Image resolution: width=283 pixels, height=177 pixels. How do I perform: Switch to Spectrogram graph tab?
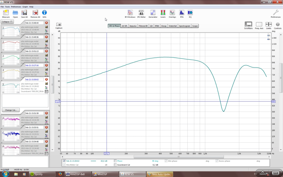pyautogui.click(x=184, y=26)
